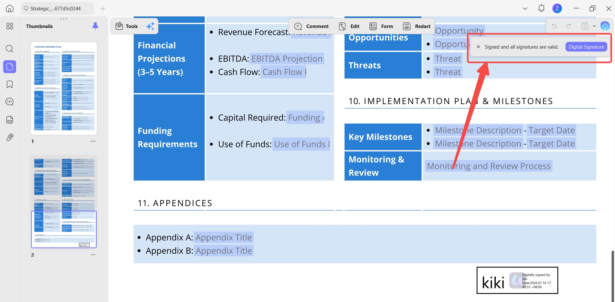615x302 pixels.
Task: Open the notifications bell
Action: point(541,8)
